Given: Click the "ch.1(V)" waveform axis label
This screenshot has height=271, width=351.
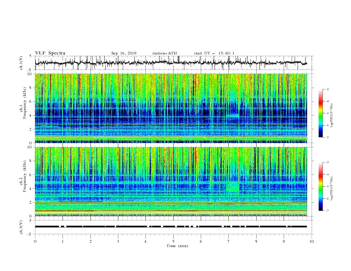Looking at the screenshot, I should (x=21, y=63).
